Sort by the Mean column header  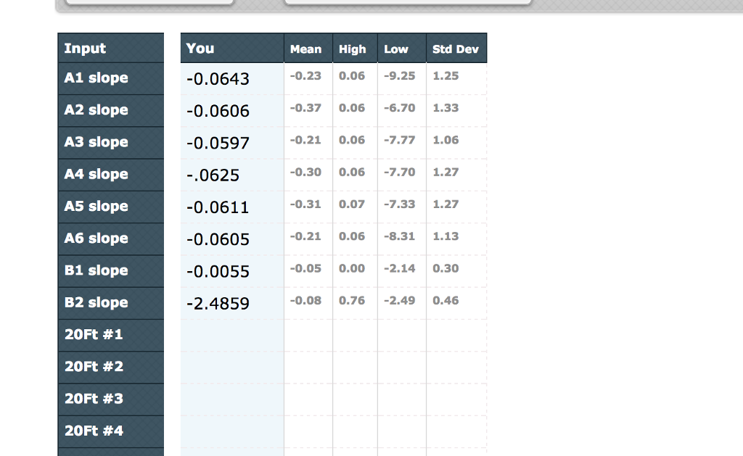pos(307,49)
